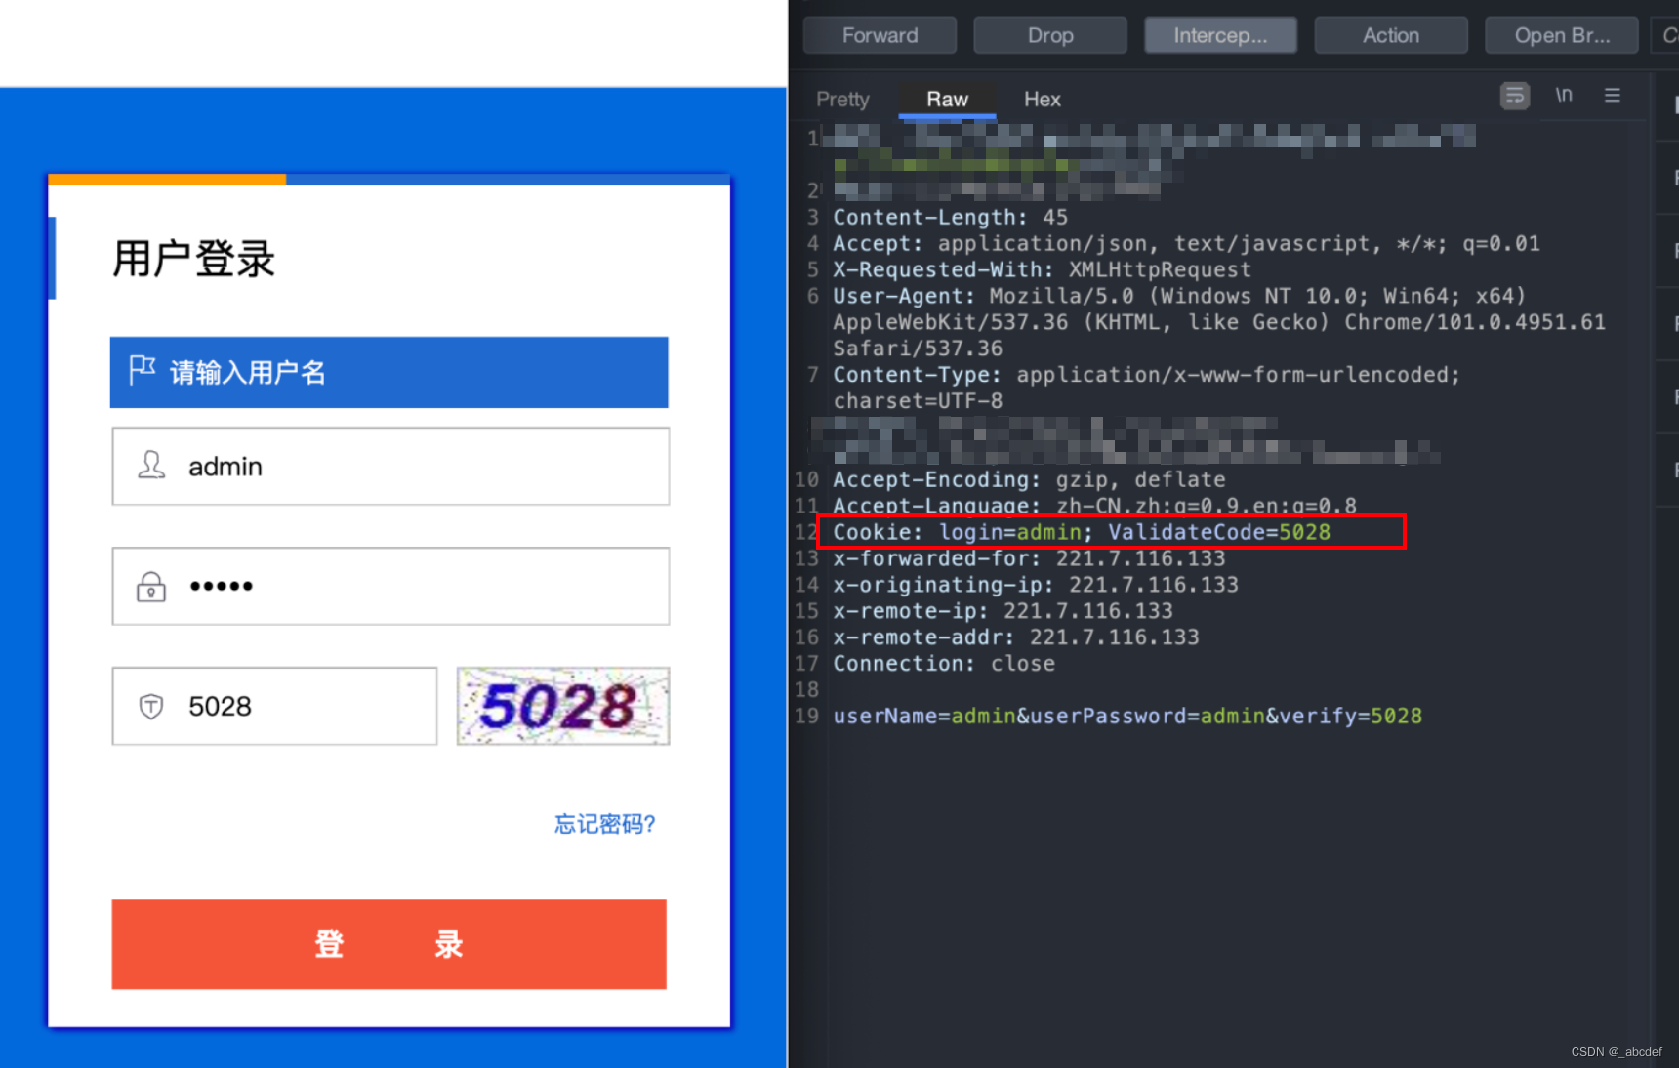This screenshot has width=1679, height=1068.
Task: Select the User-Agent header line
Action: [1219, 322]
